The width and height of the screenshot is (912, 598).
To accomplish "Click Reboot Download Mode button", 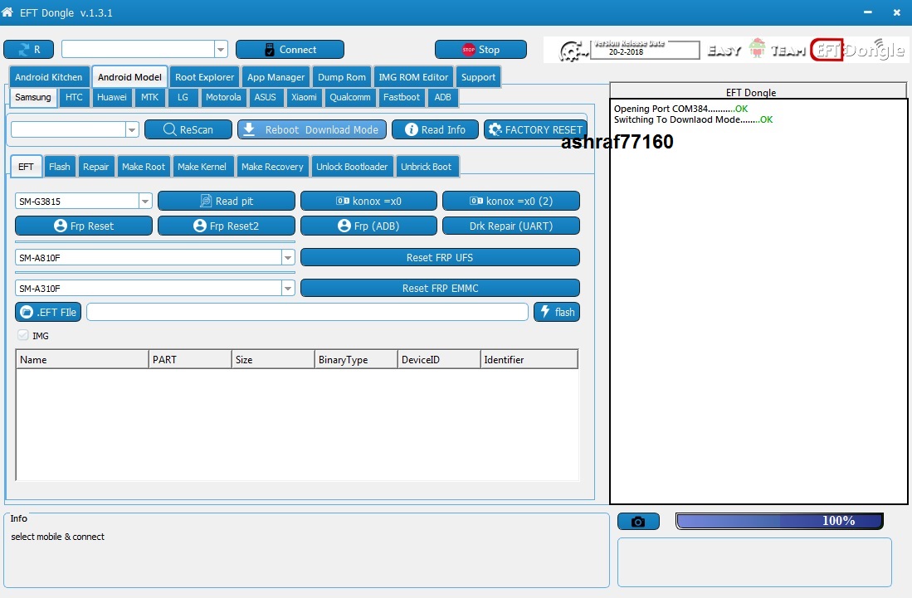I will click(x=312, y=129).
